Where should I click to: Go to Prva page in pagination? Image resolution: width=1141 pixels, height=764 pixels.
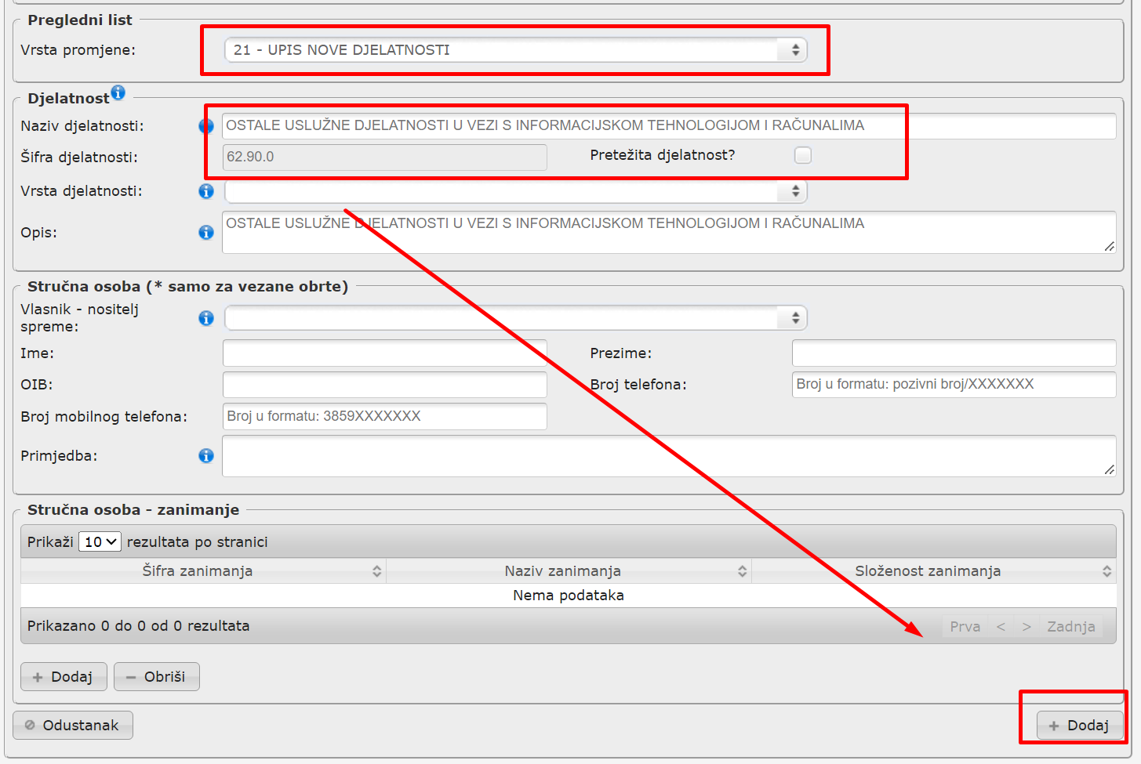pos(965,627)
